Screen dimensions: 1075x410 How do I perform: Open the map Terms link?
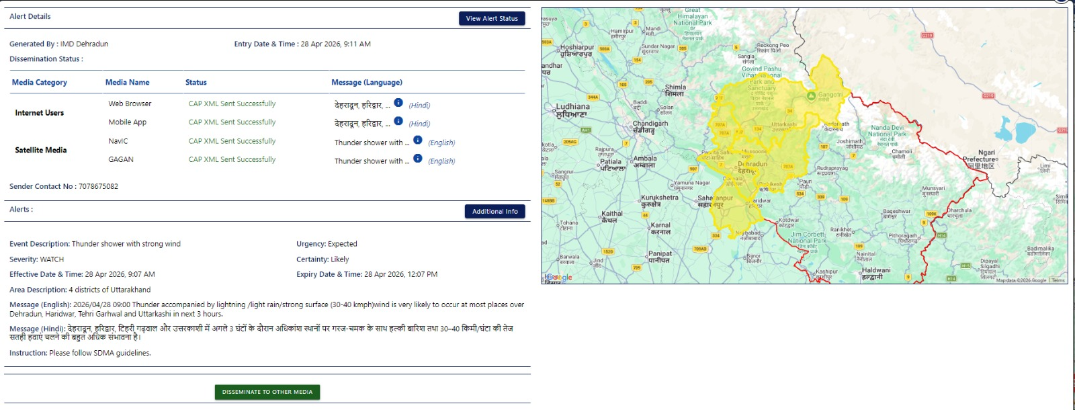[x=1058, y=280]
